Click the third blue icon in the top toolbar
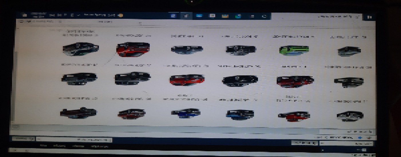The image size is (401, 157). [x=199, y=16]
